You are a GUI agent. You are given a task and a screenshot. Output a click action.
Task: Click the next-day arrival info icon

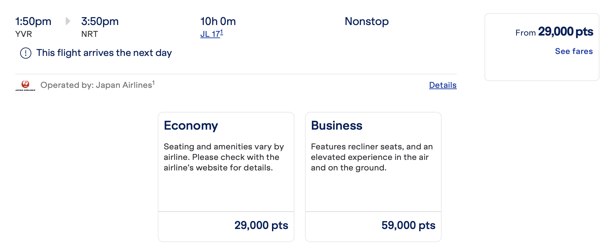pos(26,53)
